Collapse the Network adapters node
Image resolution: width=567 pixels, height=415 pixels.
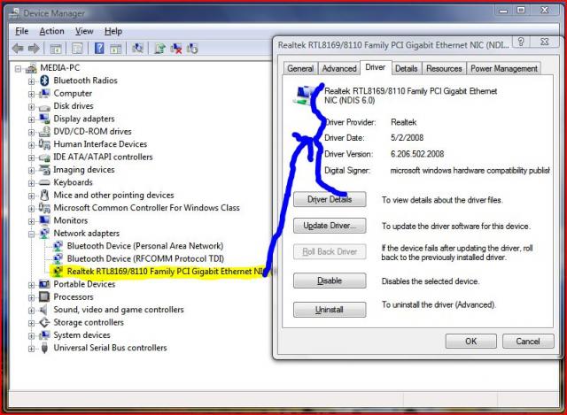[32, 234]
